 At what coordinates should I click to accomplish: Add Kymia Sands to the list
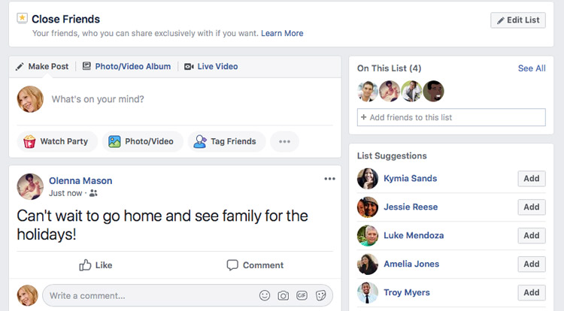532,179
